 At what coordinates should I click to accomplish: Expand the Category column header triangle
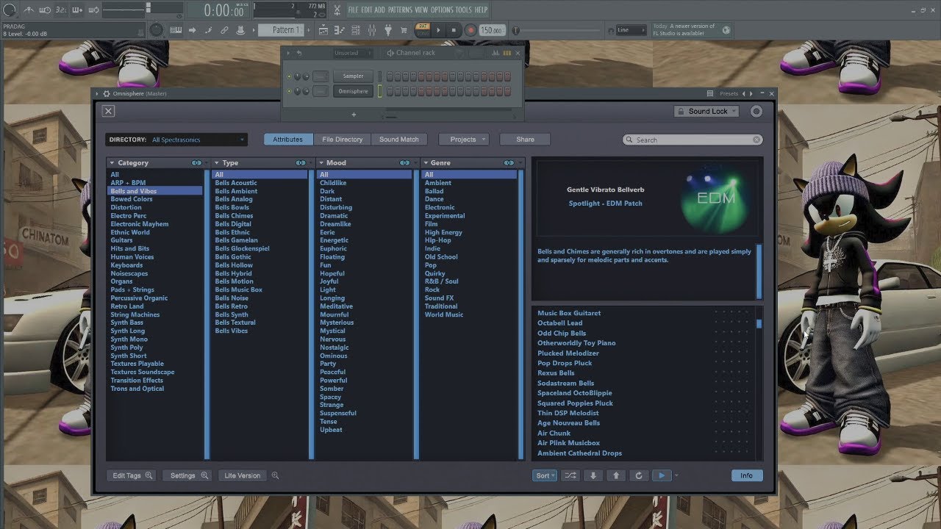(112, 163)
